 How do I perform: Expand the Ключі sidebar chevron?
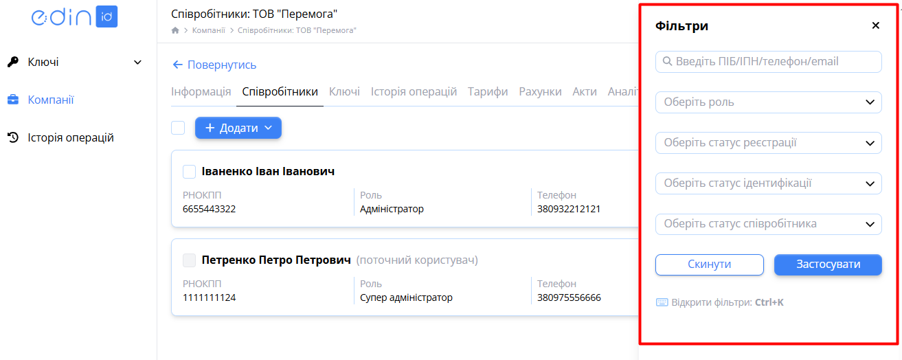tap(137, 63)
